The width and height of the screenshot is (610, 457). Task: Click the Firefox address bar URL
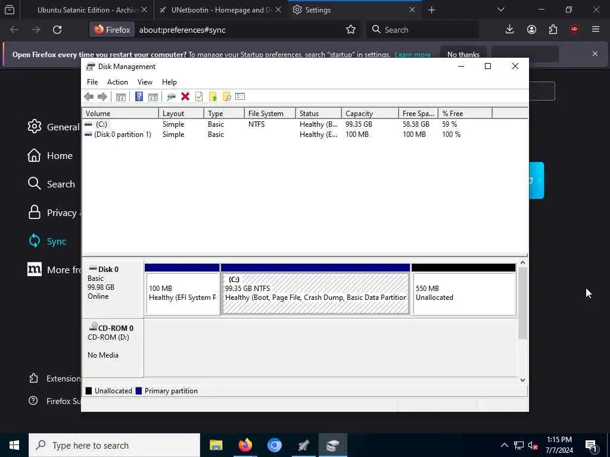coord(182,30)
